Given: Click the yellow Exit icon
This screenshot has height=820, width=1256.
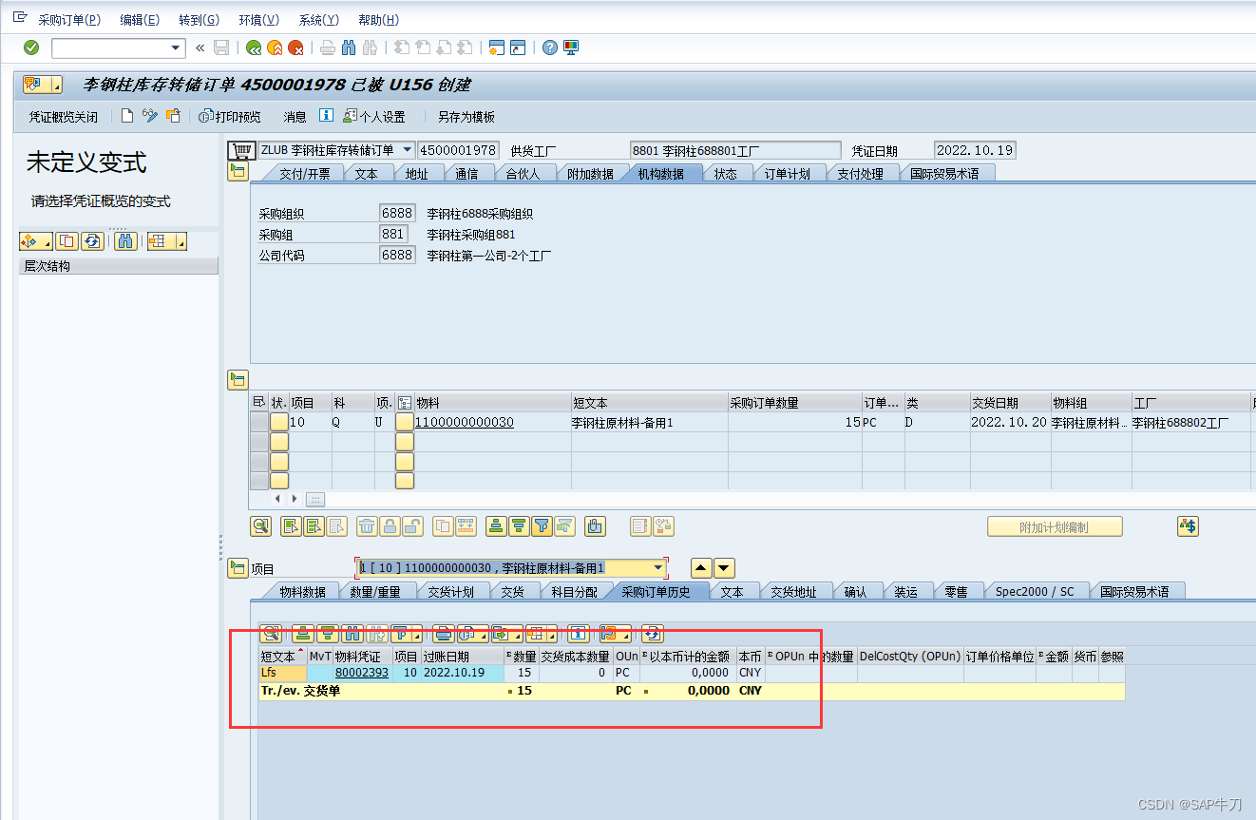Looking at the screenshot, I should (x=275, y=48).
